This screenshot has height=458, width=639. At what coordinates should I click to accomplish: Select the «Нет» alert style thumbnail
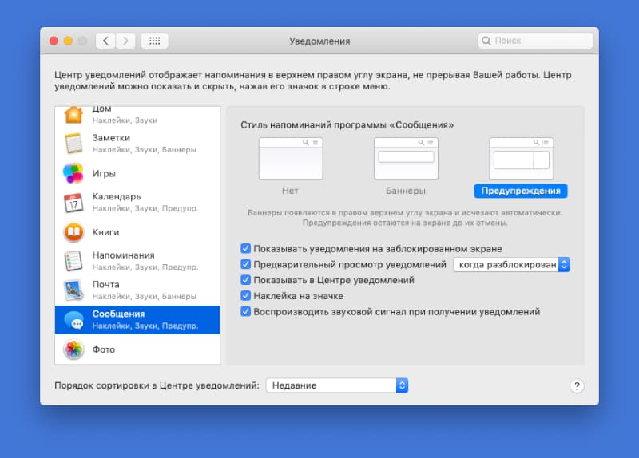291,158
